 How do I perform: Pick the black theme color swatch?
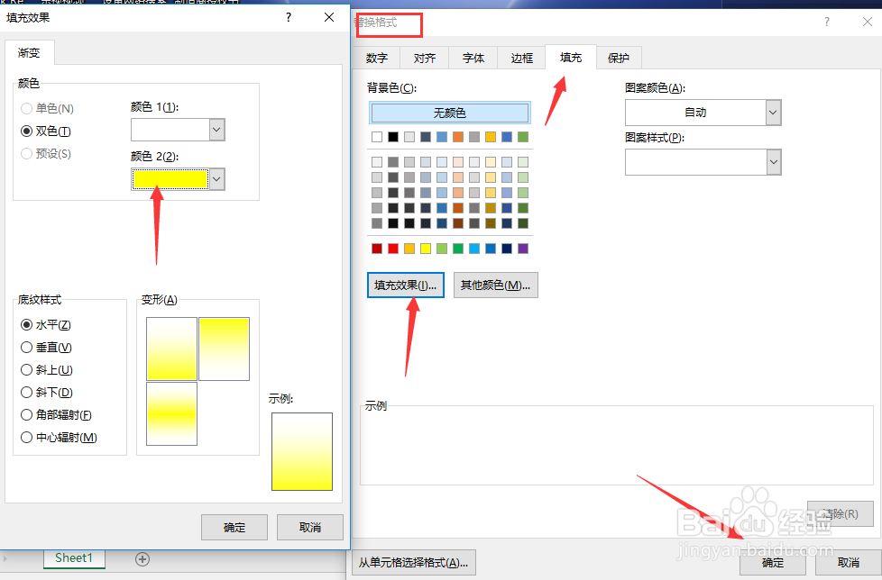[393, 136]
